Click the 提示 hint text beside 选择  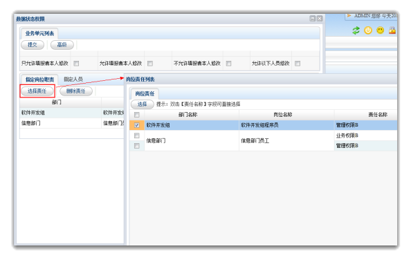198,104
